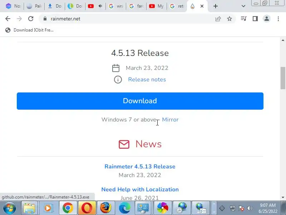Image resolution: width=286 pixels, height=215 pixels.
Task: Open the volume speaker tray icon
Action: (250, 208)
